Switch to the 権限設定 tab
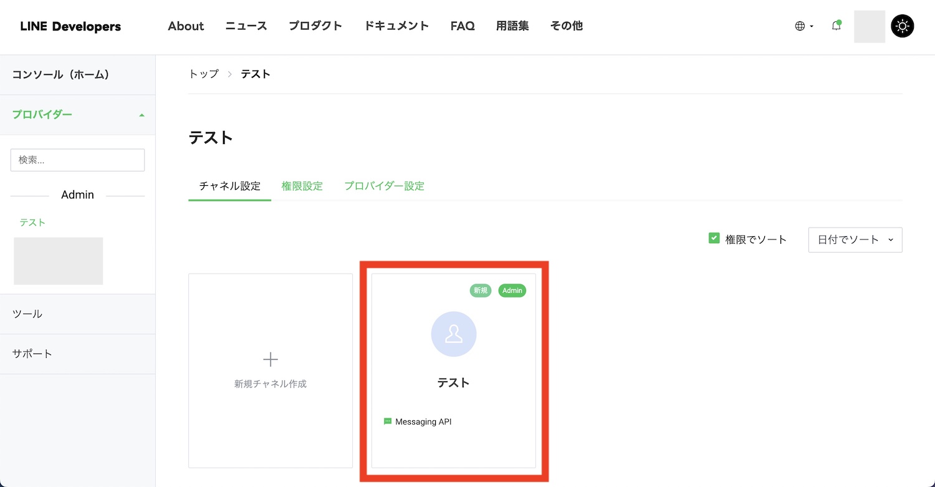The height and width of the screenshot is (487, 935). (302, 186)
